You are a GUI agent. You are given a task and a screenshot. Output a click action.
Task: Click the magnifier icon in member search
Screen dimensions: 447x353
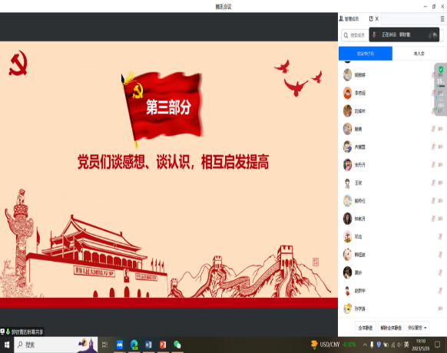(x=346, y=35)
